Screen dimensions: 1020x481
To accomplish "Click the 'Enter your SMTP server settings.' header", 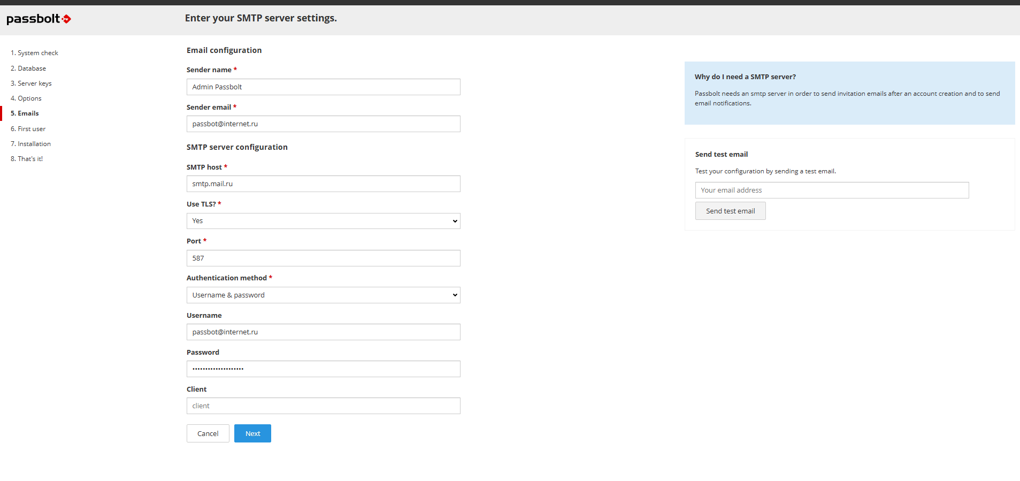I will coord(261,18).
